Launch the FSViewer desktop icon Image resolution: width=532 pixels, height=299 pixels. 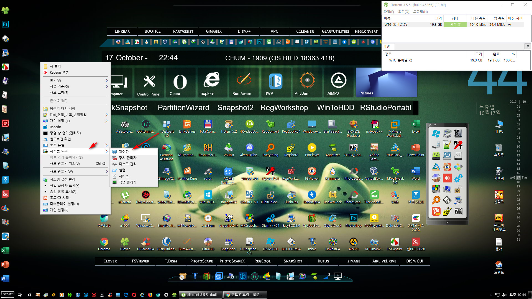pos(312,174)
